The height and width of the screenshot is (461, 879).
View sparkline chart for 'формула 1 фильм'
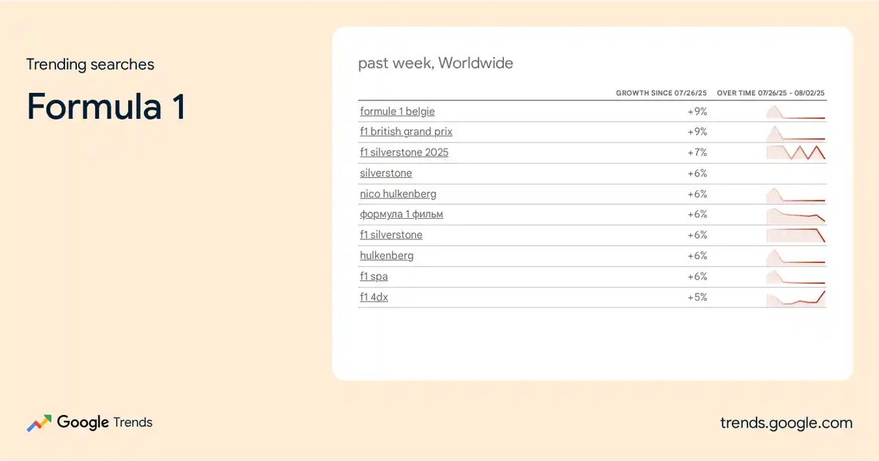tap(795, 215)
